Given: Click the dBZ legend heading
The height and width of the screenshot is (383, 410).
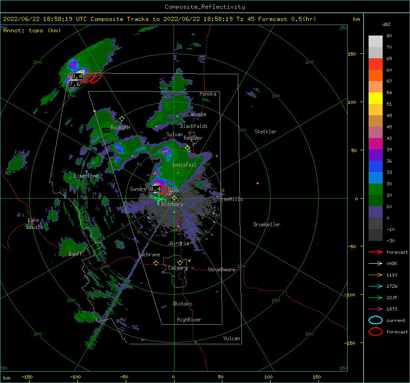Looking at the screenshot, I should (x=386, y=24).
